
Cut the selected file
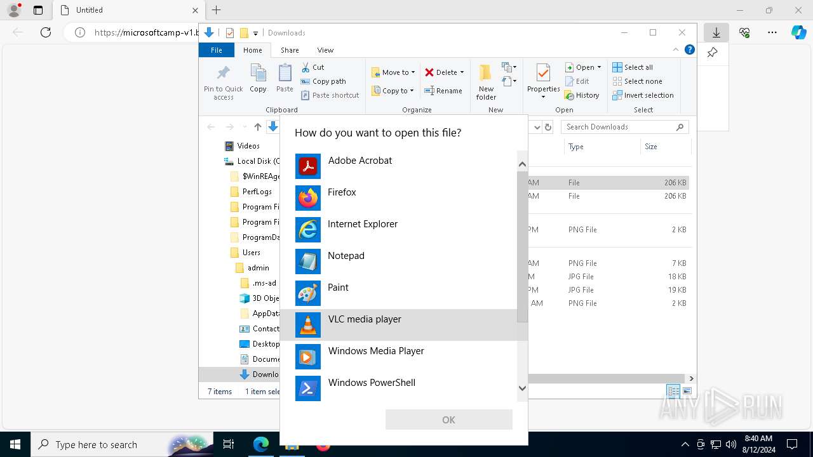pos(312,67)
